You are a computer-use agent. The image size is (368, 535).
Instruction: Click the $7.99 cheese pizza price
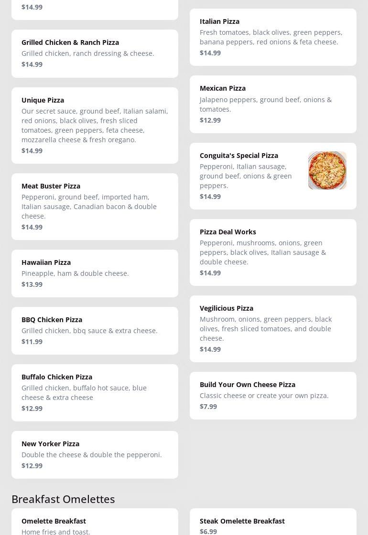coord(208,407)
